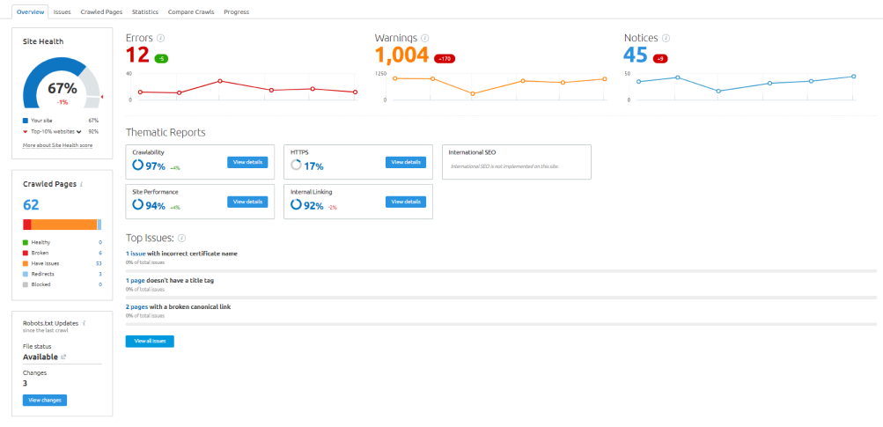883x427 pixels.
Task: Click the Crawlability score donut icon
Action: point(138,165)
